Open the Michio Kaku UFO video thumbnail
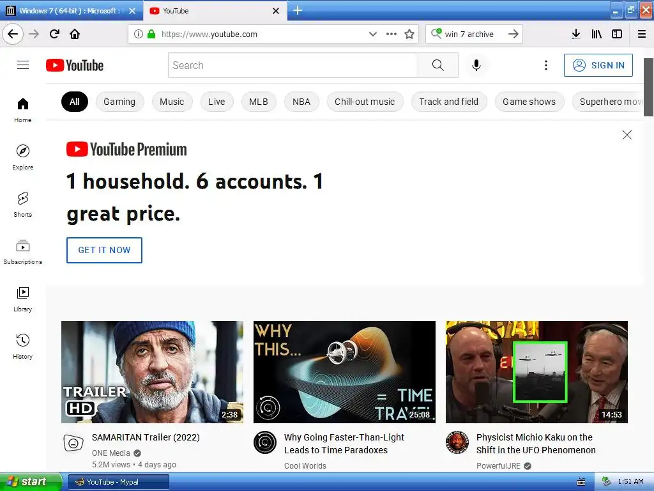 click(x=536, y=372)
